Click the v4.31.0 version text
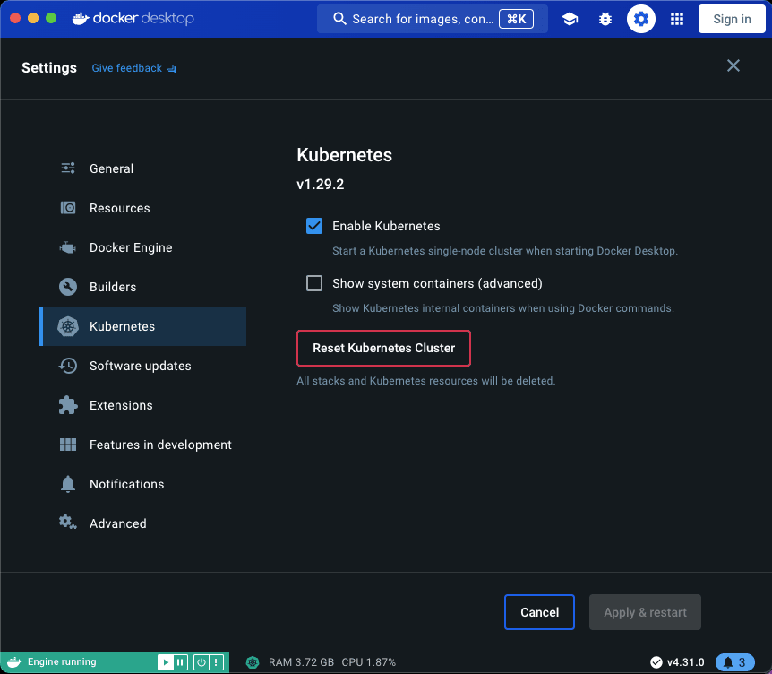The width and height of the screenshot is (772, 674). pyautogui.click(x=685, y=662)
